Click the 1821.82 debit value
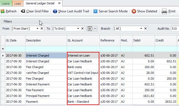Screen dimensions: 179x106 click(149, 96)
